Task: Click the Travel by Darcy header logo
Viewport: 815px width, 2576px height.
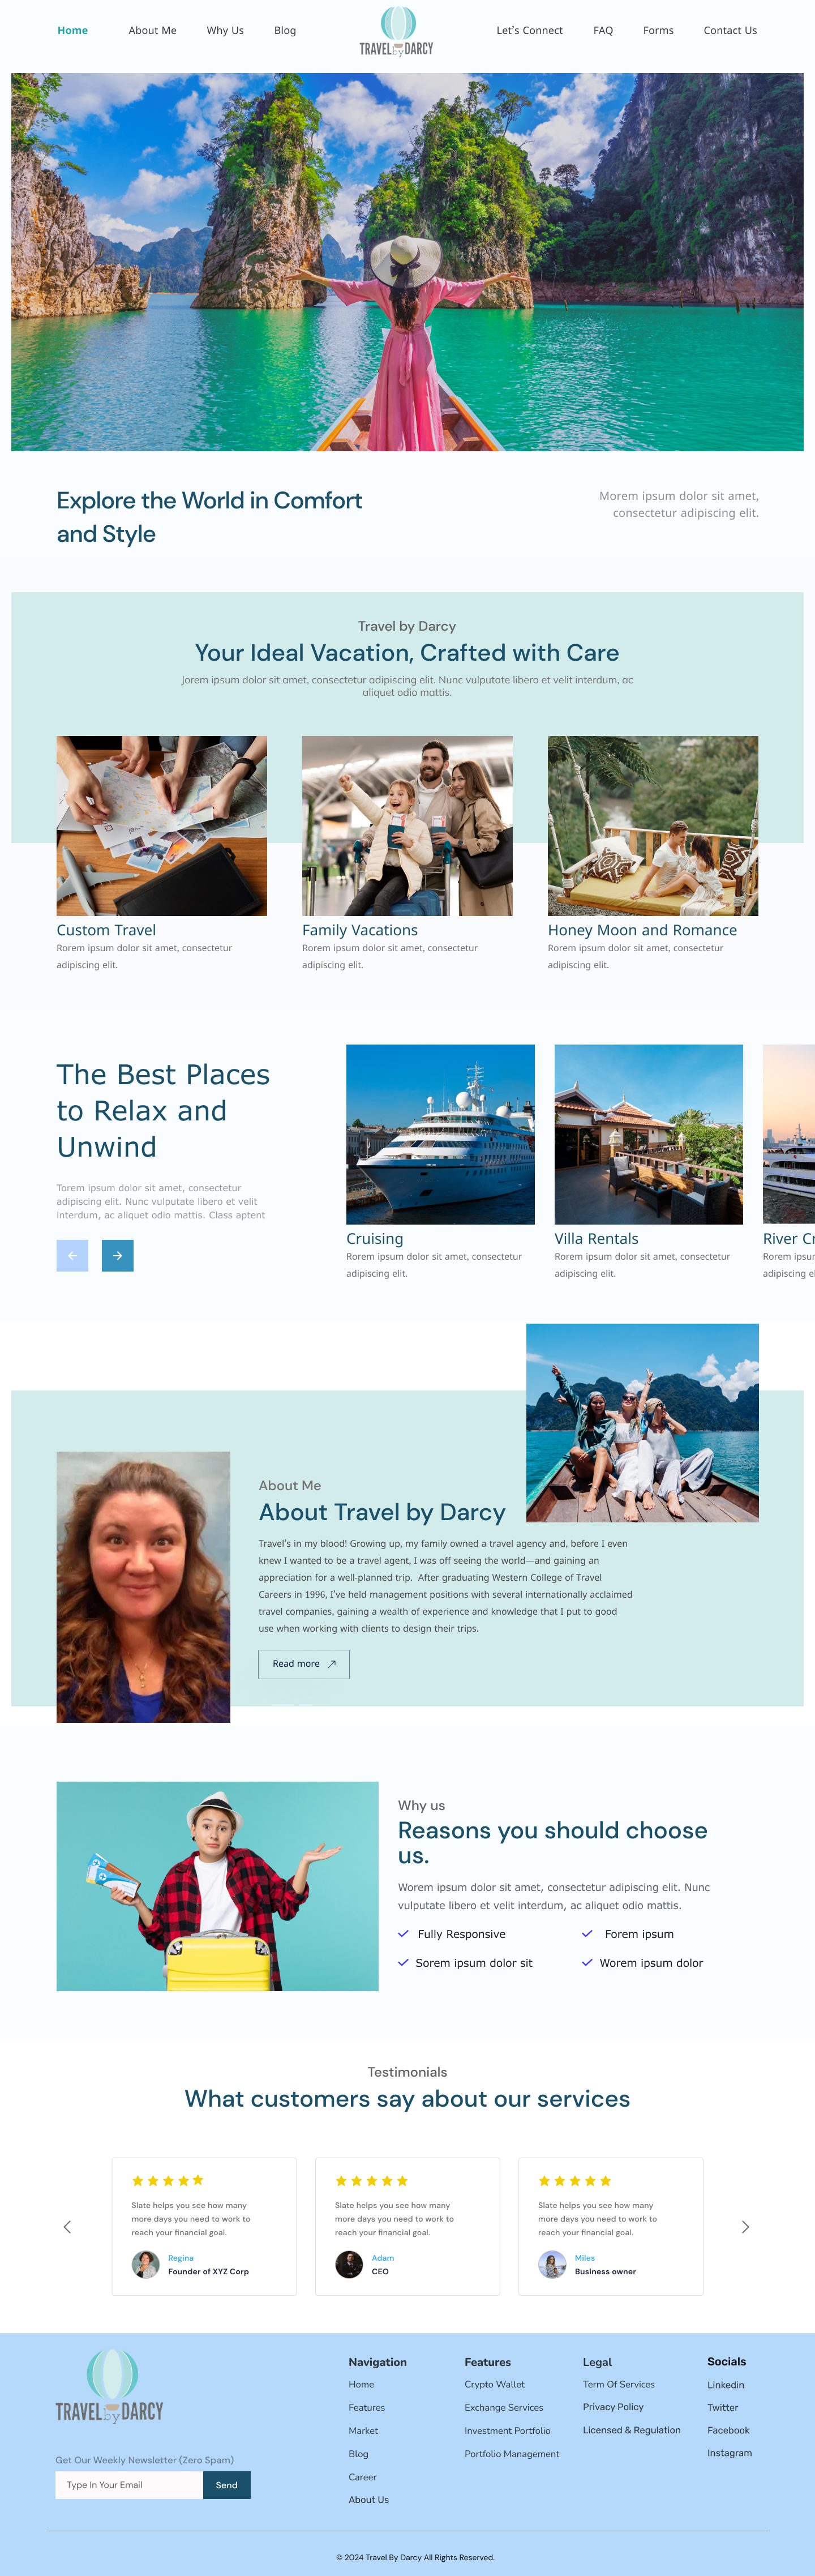Action: point(397,31)
